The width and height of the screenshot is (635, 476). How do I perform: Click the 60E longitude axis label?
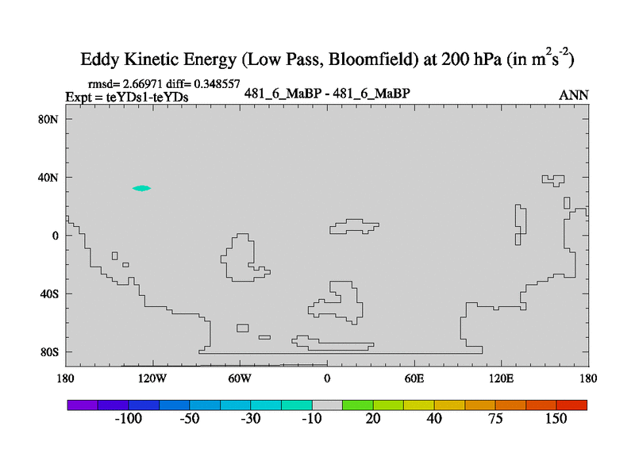(414, 378)
